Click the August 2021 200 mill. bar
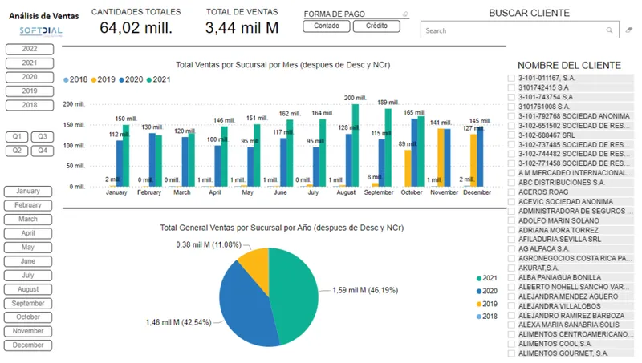This screenshot has height=363, width=642. 355,145
